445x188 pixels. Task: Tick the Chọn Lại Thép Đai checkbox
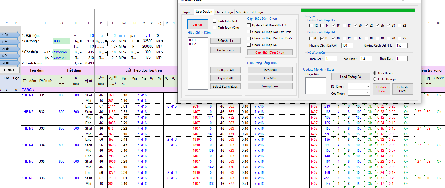coord(249,45)
